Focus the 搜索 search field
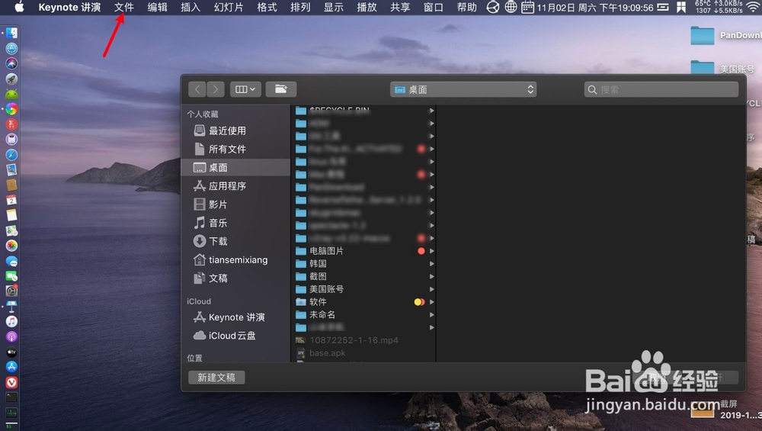The width and height of the screenshot is (762, 431). [x=661, y=89]
